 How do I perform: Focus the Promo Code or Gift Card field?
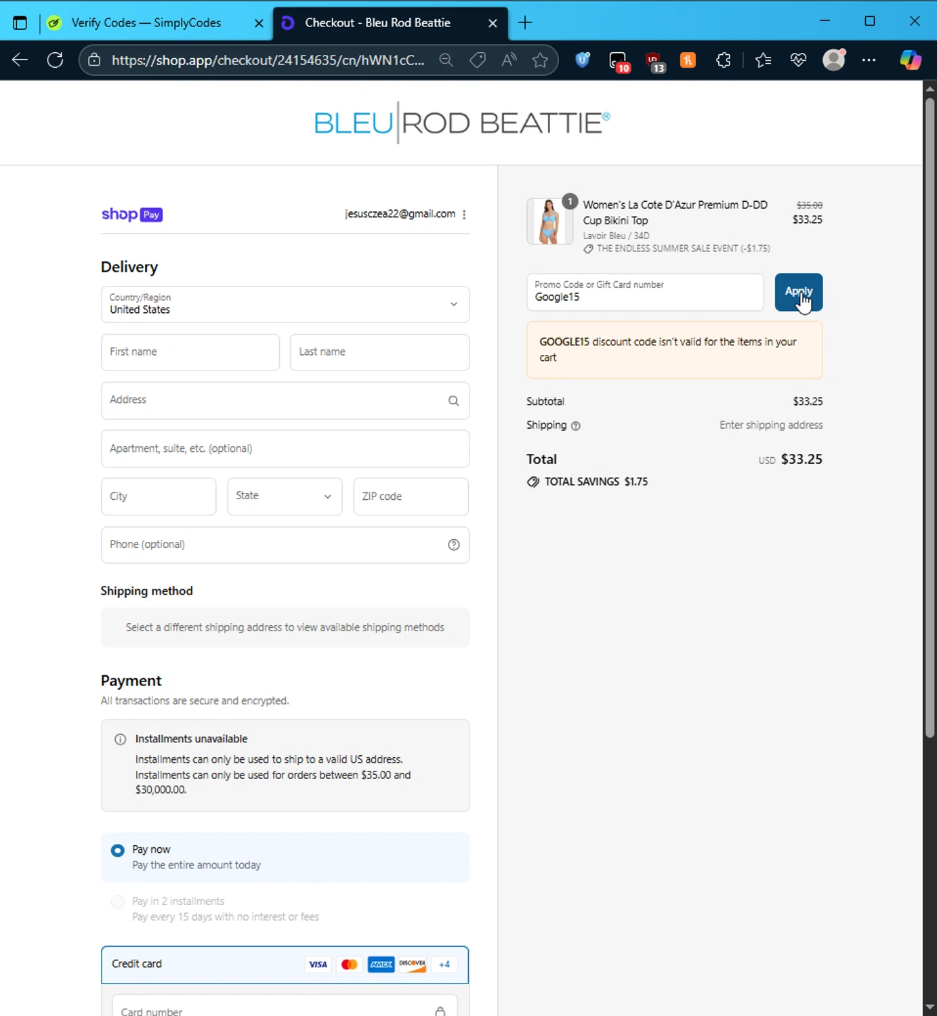[x=645, y=292]
